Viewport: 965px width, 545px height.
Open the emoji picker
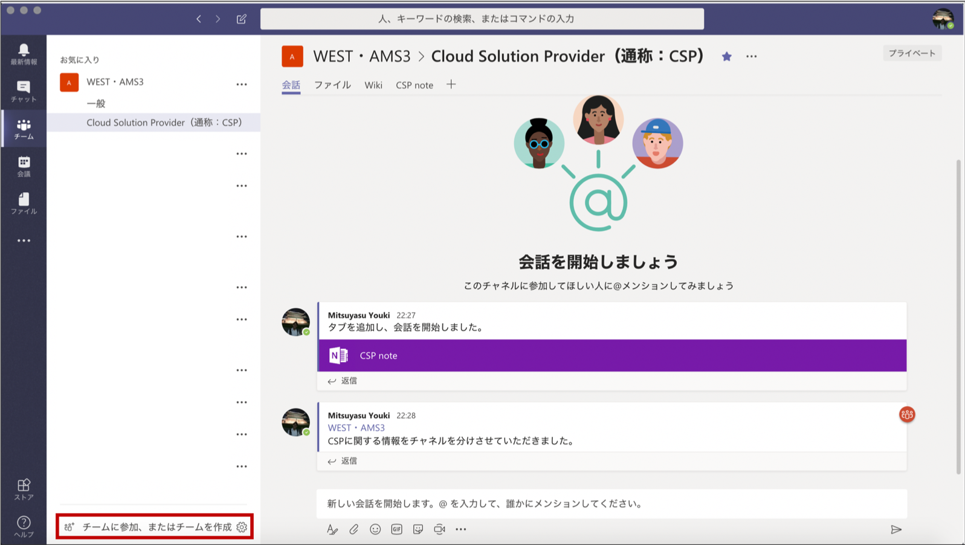(375, 529)
